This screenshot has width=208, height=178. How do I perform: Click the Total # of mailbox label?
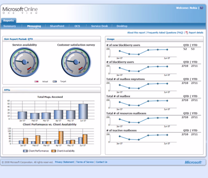118,96
